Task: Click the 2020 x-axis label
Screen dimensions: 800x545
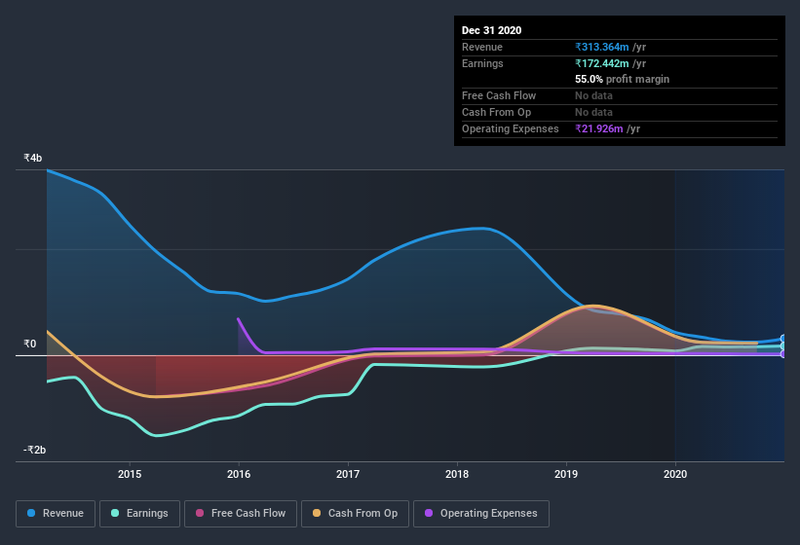Action: [x=675, y=474]
